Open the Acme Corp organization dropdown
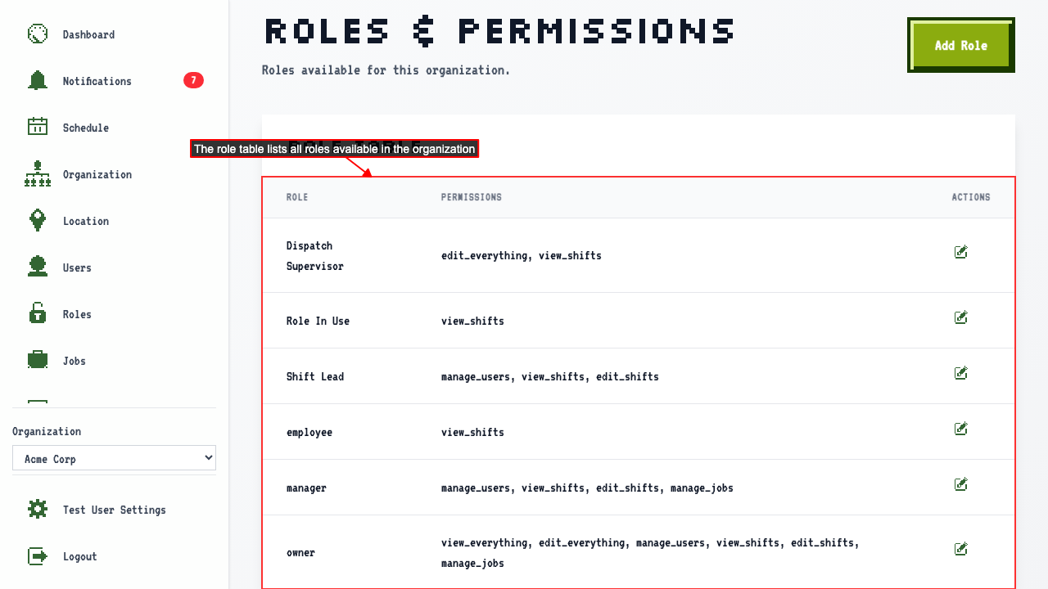Image resolution: width=1048 pixels, height=589 pixels. pos(114,458)
